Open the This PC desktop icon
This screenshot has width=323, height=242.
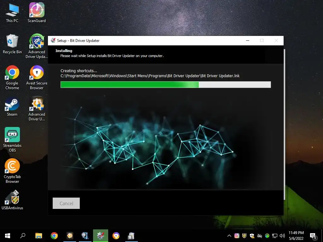point(12,13)
